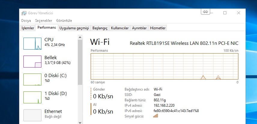Screen dimensions: 257x124
Task: Click the Bağdaştırıcı adı Wi-Fi value
Action: coord(158,89)
